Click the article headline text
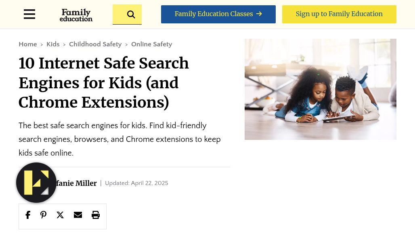The width and height of the screenshot is (415, 233). (103, 83)
